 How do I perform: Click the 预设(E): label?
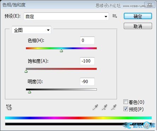[12, 16]
